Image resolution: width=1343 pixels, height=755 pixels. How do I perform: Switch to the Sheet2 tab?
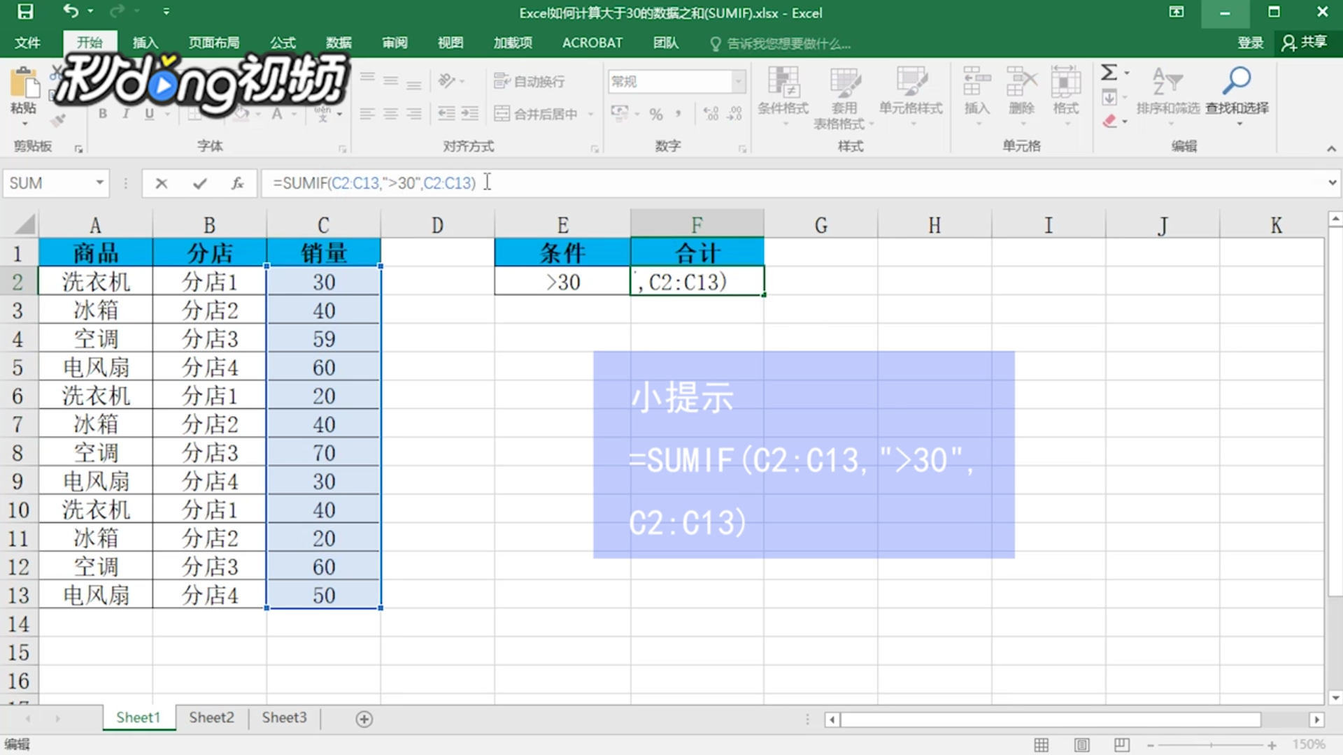(x=211, y=718)
